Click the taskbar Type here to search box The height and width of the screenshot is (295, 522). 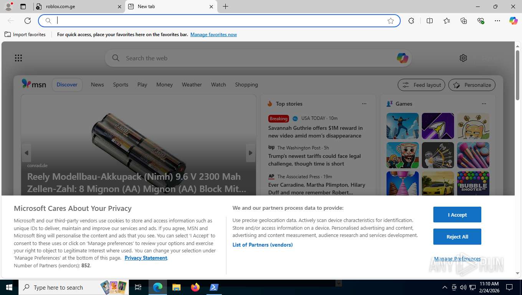click(74, 287)
